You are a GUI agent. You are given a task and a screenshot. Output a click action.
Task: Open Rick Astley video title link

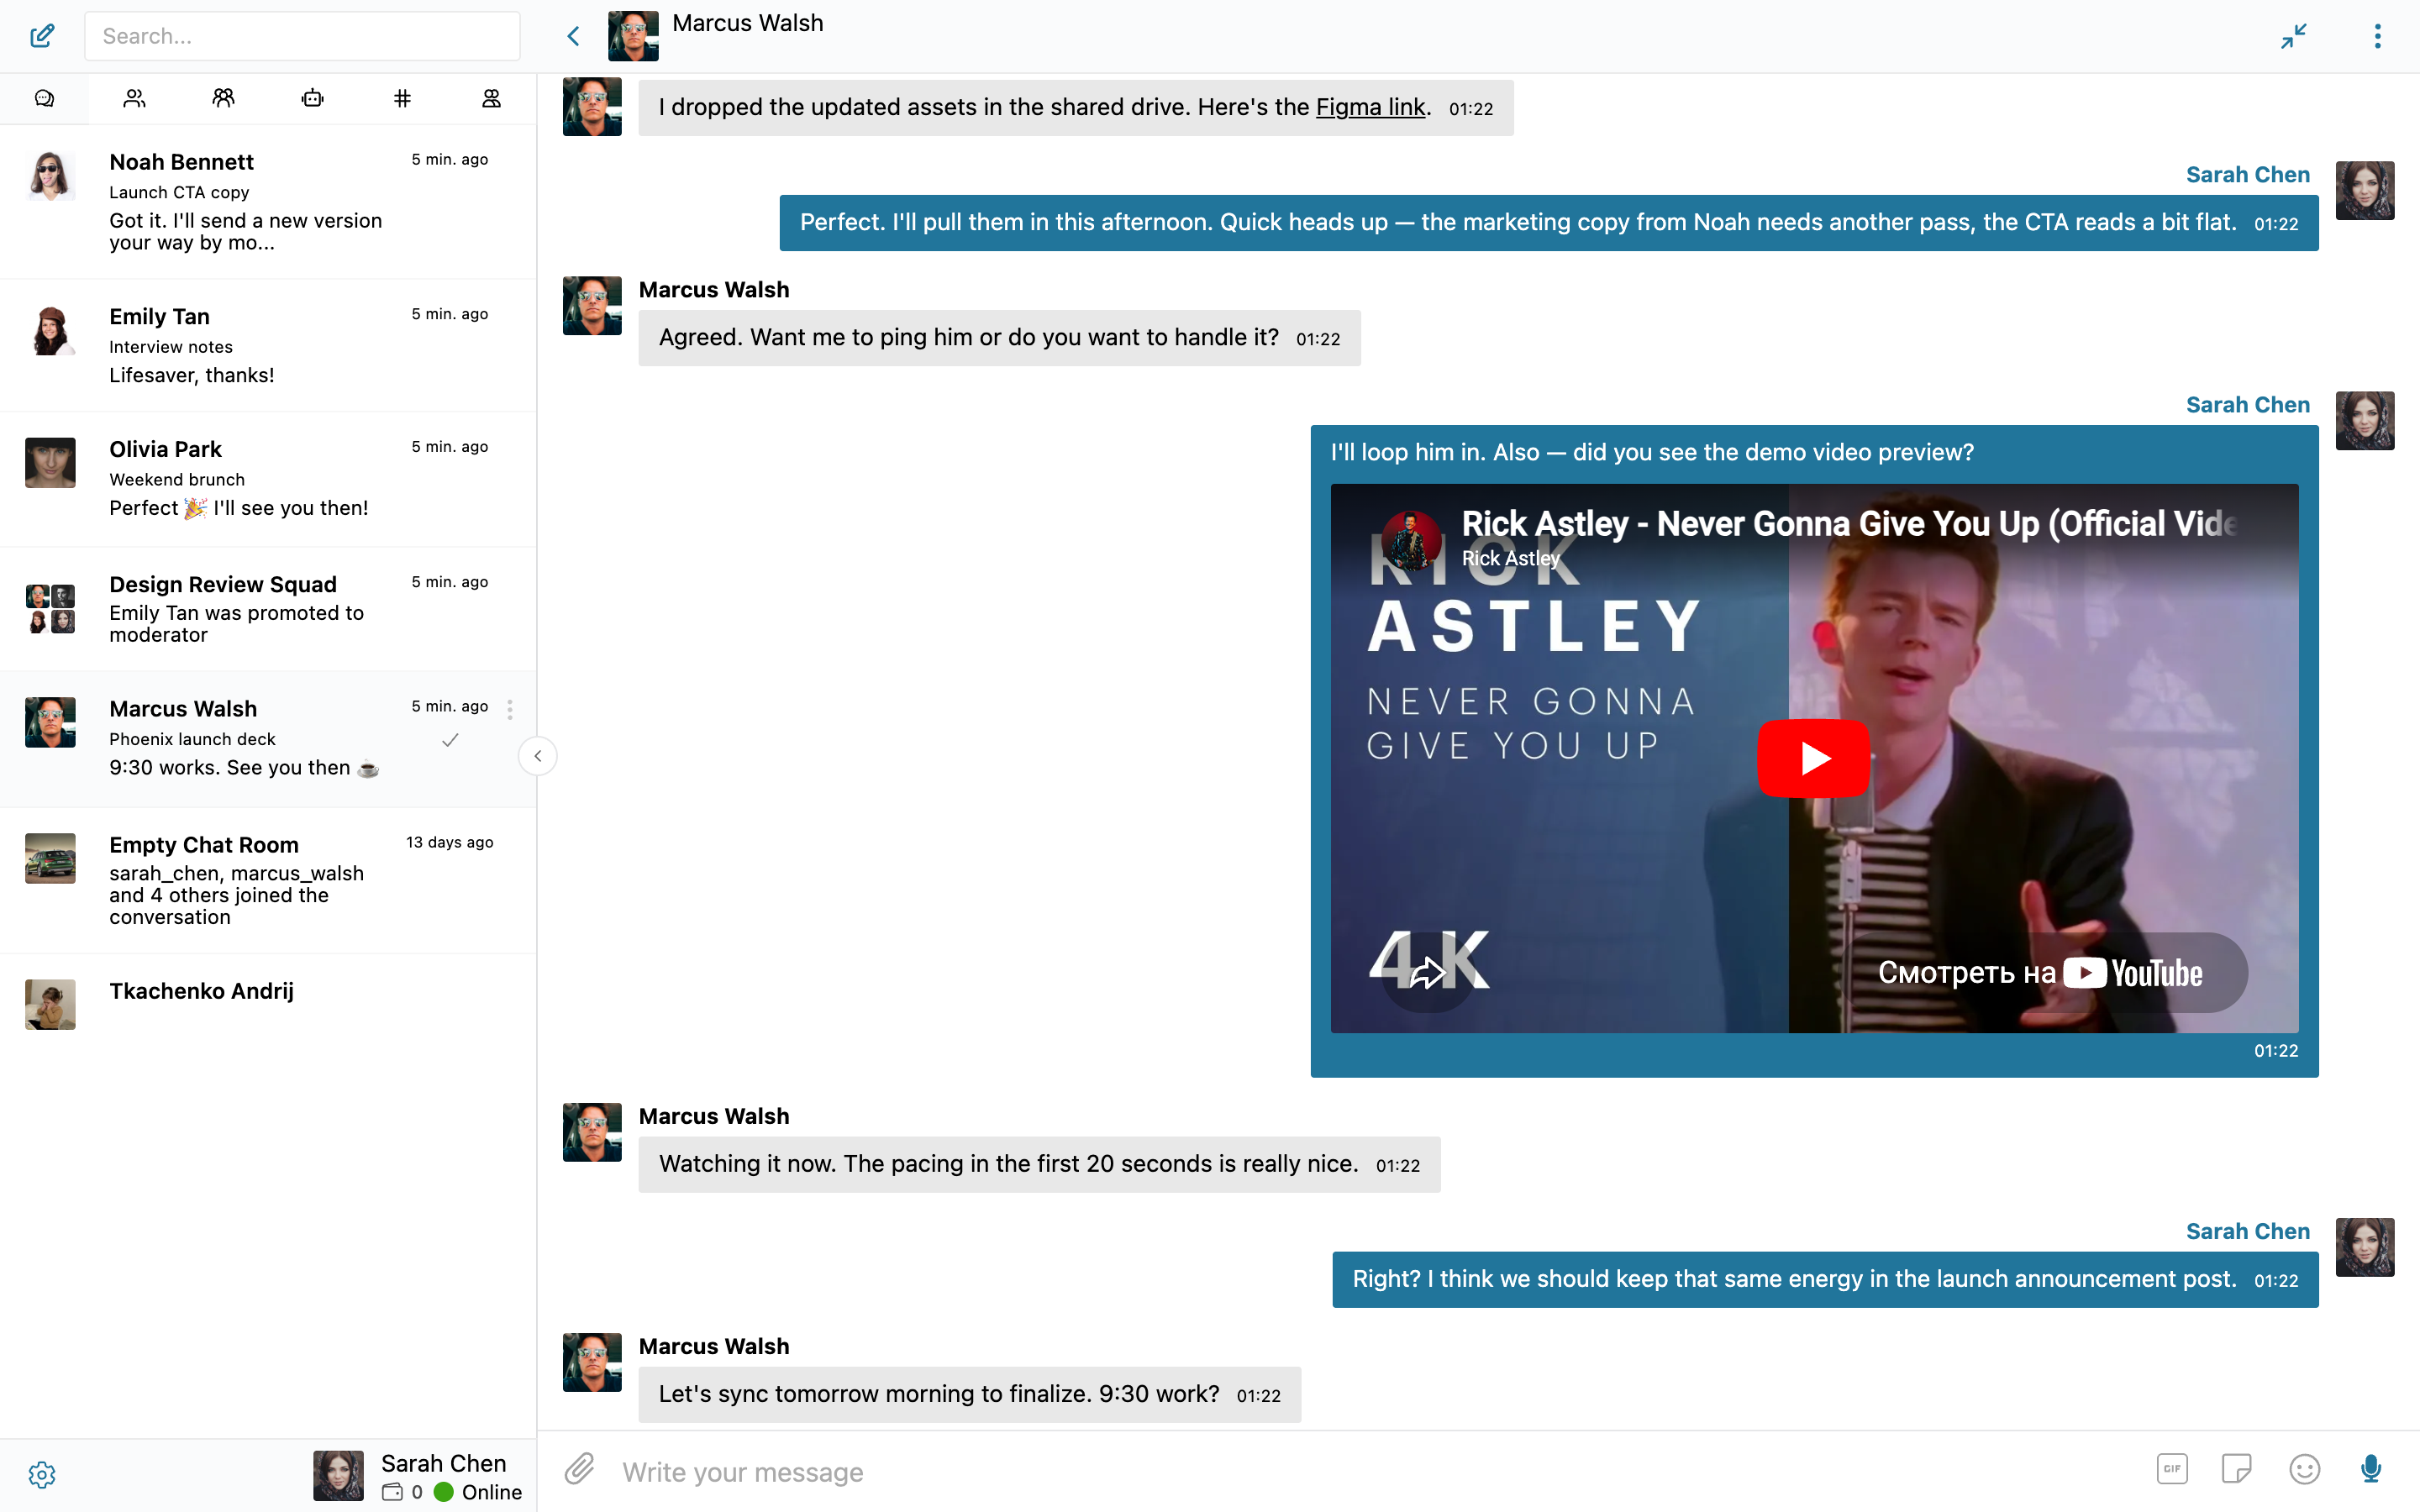click(x=1848, y=523)
